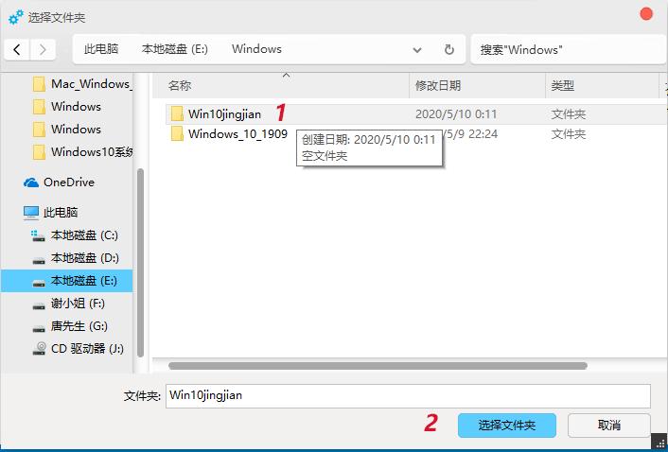Screen dimensions: 668x452
Task: Click the Windows breadcrumb in address bar
Action: 256,49
